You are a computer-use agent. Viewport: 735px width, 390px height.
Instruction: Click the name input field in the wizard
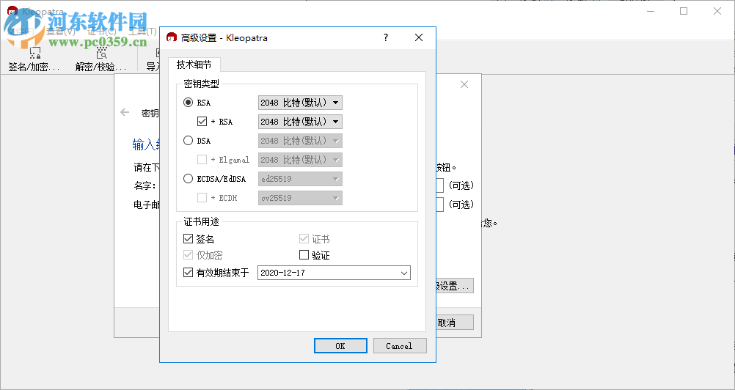439,185
